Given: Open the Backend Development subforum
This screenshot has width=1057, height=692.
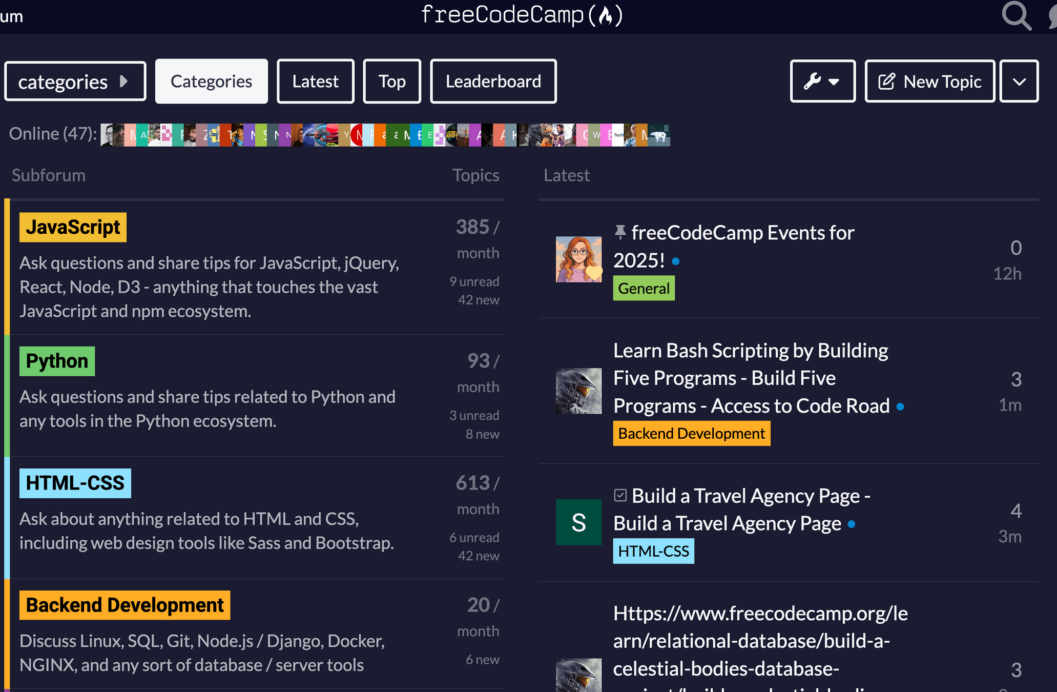Looking at the screenshot, I should coord(125,605).
